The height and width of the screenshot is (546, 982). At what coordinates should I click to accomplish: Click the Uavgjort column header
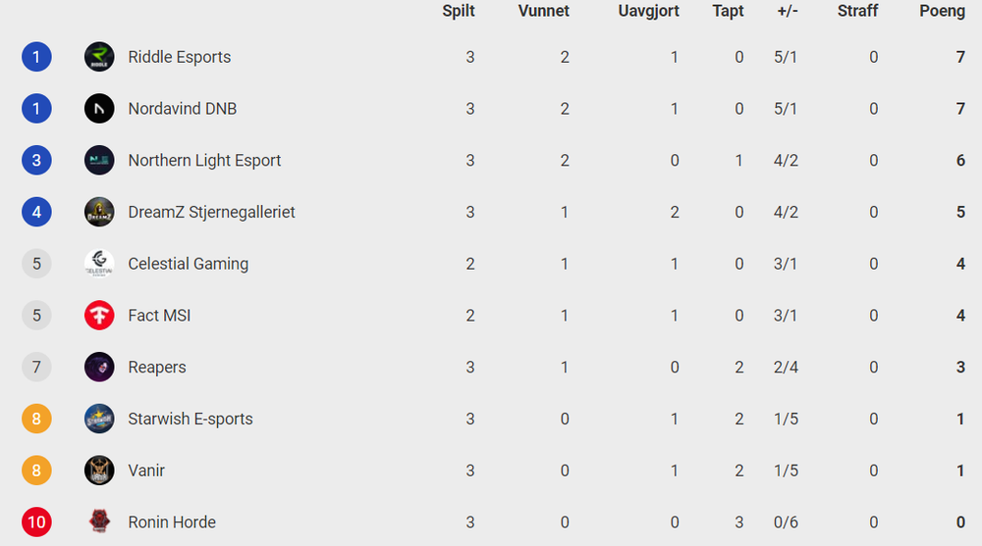[x=648, y=11]
